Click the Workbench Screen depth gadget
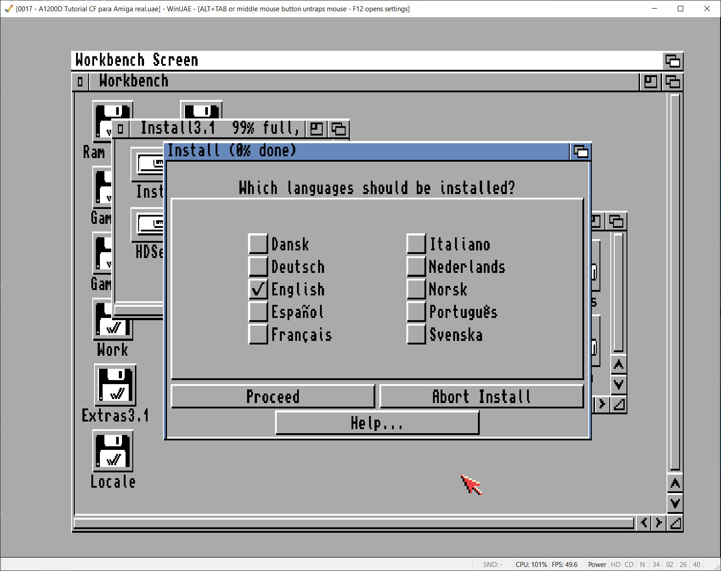Screen dimensions: 721x571 pos(673,60)
